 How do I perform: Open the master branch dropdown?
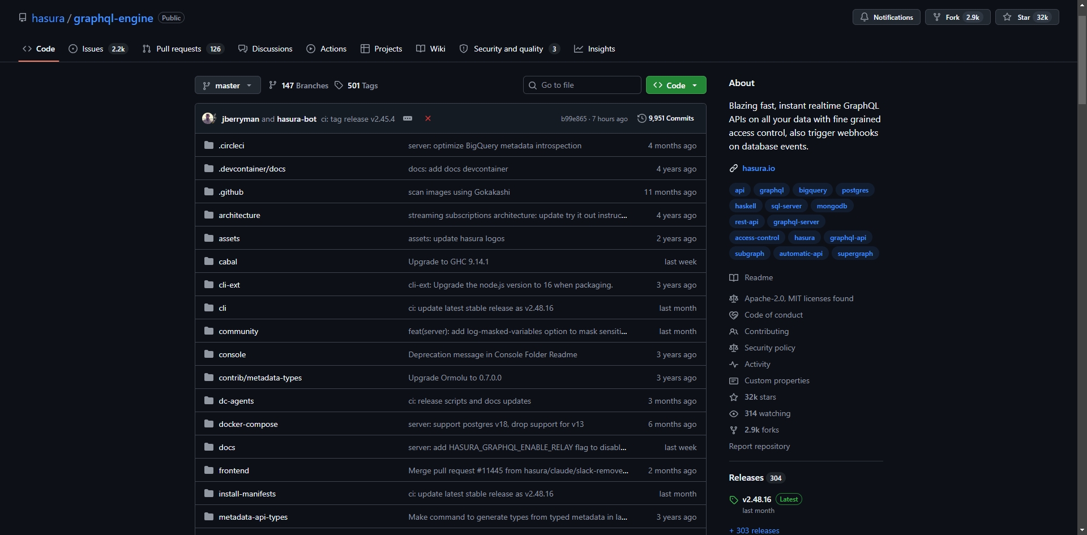pos(228,85)
